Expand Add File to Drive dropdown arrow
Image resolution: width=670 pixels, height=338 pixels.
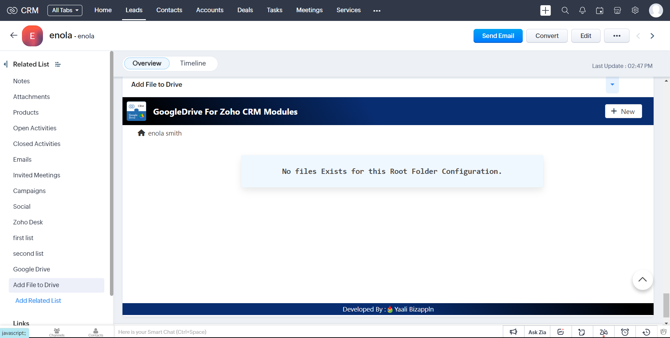[x=612, y=85]
